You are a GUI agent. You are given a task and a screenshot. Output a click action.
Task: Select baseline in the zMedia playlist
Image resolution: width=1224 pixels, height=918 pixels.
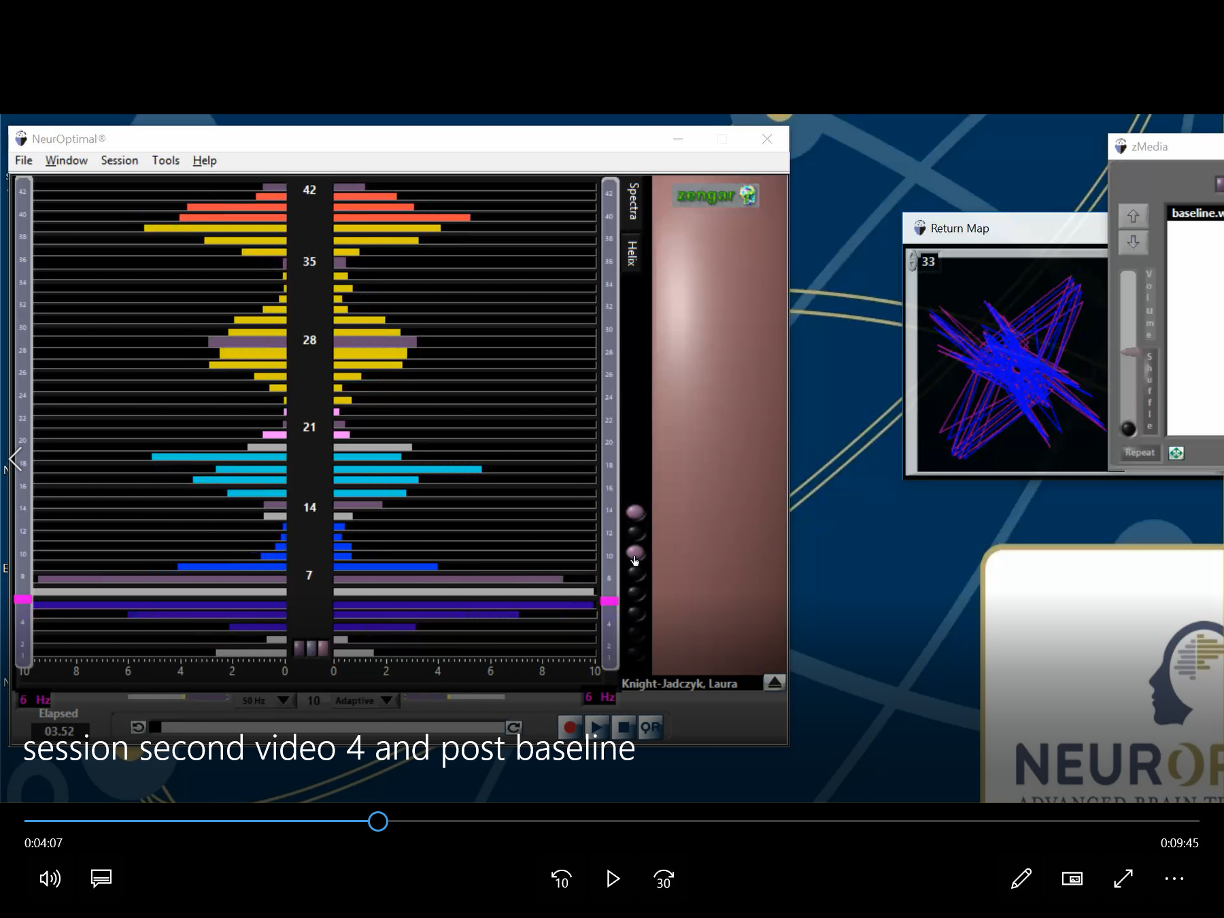tap(1196, 212)
